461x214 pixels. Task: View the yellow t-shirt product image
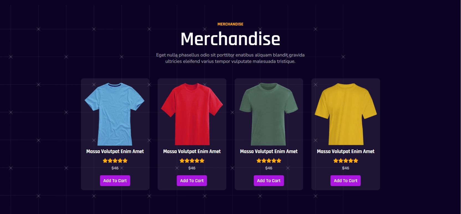(345, 114)
